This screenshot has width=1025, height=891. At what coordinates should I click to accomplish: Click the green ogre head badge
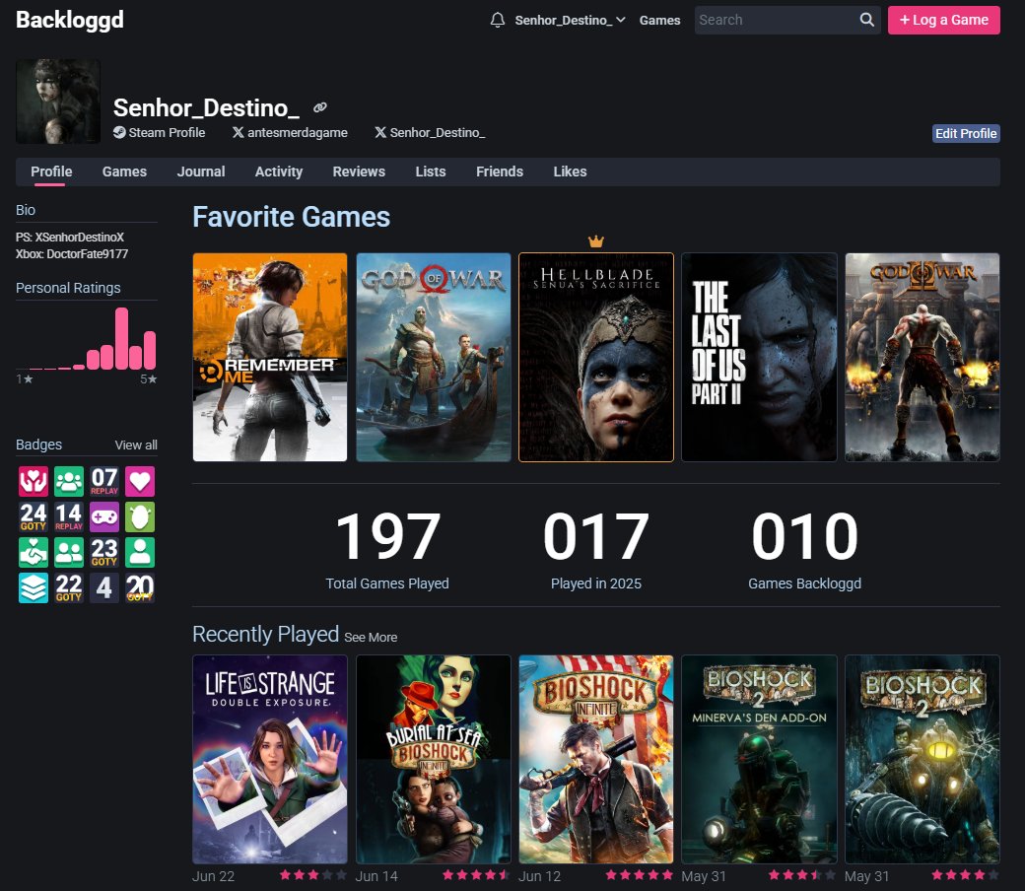140,517
